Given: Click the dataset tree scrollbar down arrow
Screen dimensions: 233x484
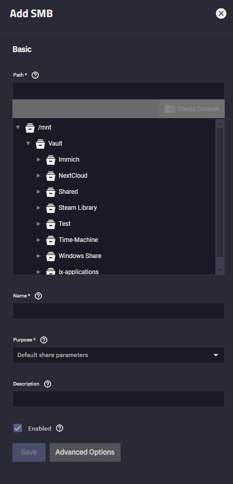Looking at the screenshot, I should tap(220, 270).
